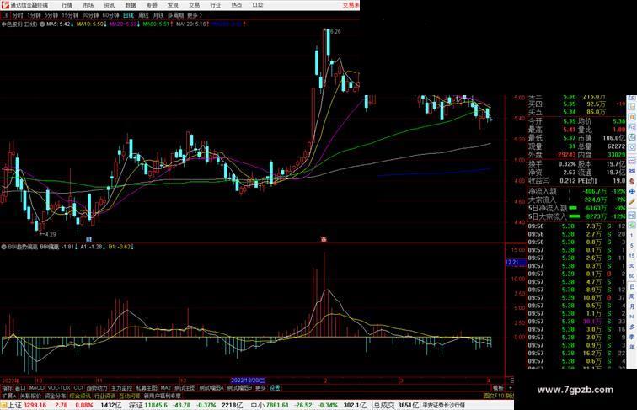Click the 交易未 link at top right
637x410 pixels.
pyautogui.click(x=351, y=5)
